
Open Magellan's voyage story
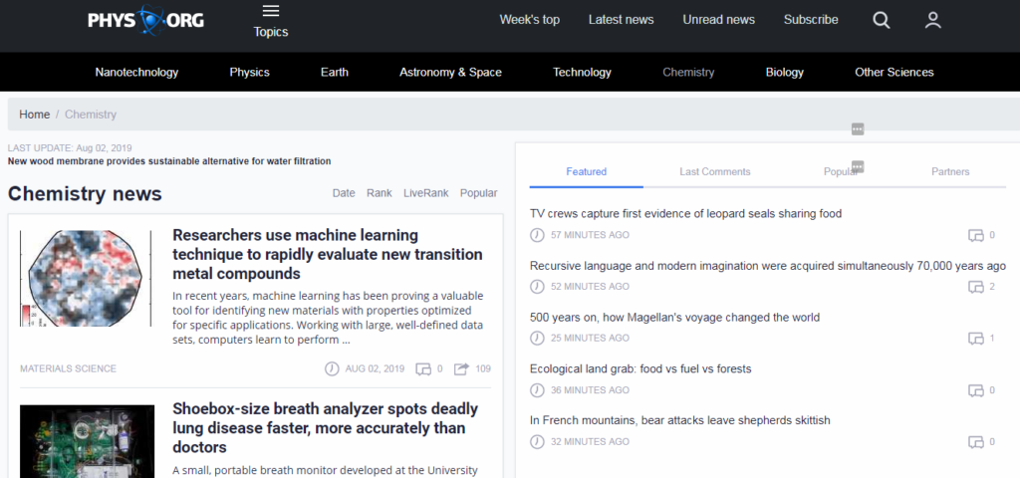674,318
